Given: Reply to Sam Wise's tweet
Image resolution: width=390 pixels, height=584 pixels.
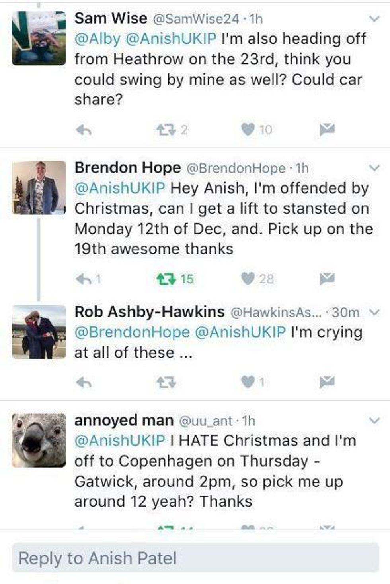Looking at the screenshot, I should (x=84, y=130).
